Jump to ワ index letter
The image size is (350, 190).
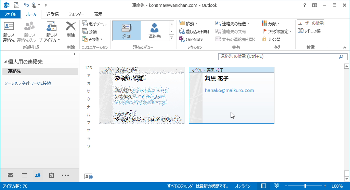88,146
